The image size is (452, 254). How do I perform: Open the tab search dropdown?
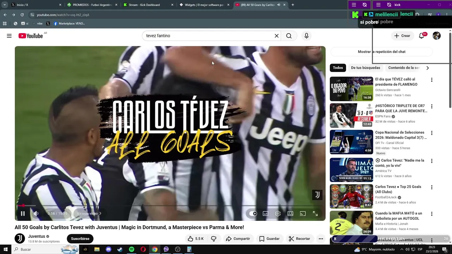[x=5, y=5]
